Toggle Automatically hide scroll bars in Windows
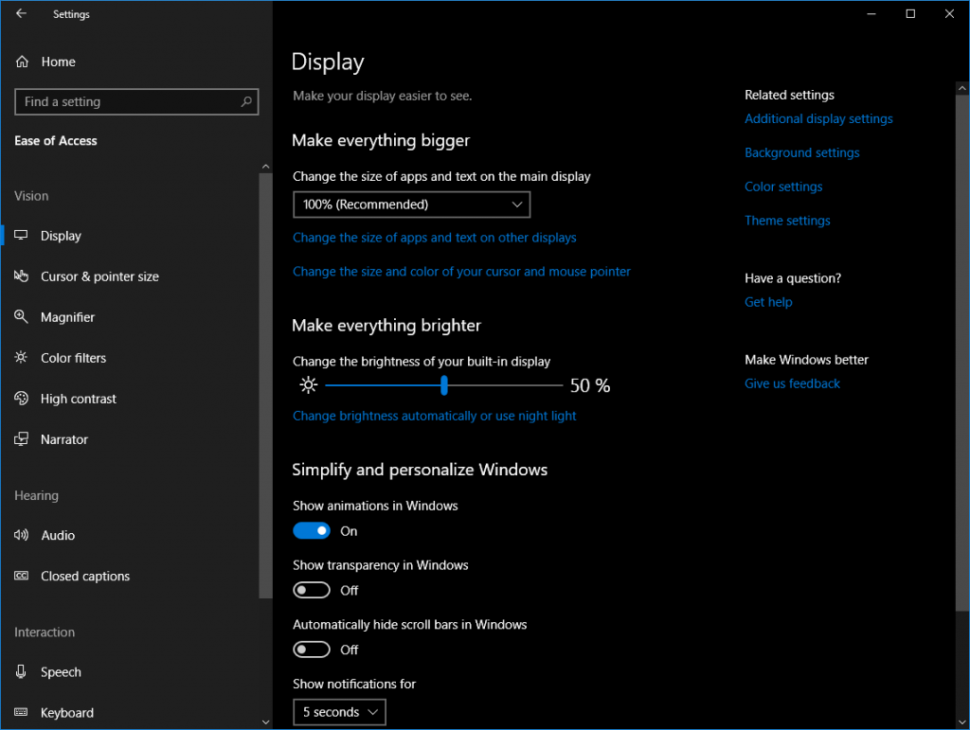Screen dimensions: 970x730 (311, 649)
